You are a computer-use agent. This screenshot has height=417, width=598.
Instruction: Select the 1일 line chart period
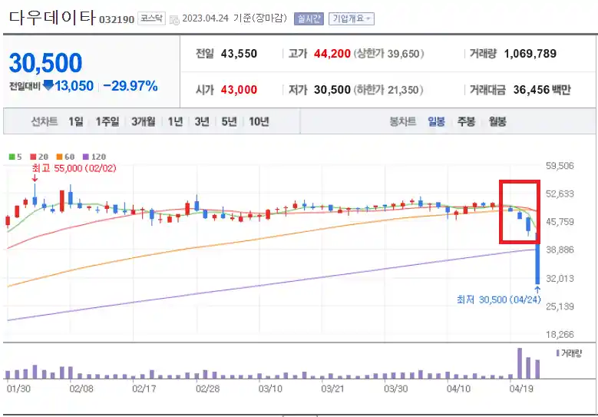[x=75, y=121]
